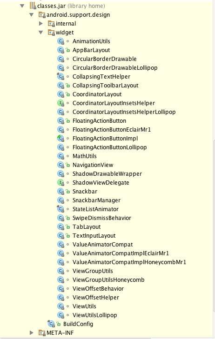Click the public visibility icon beside SwipeDismissBehavior
Viewport: 215px width, 339px height.
pyautogui.click(x=67, y=218)
